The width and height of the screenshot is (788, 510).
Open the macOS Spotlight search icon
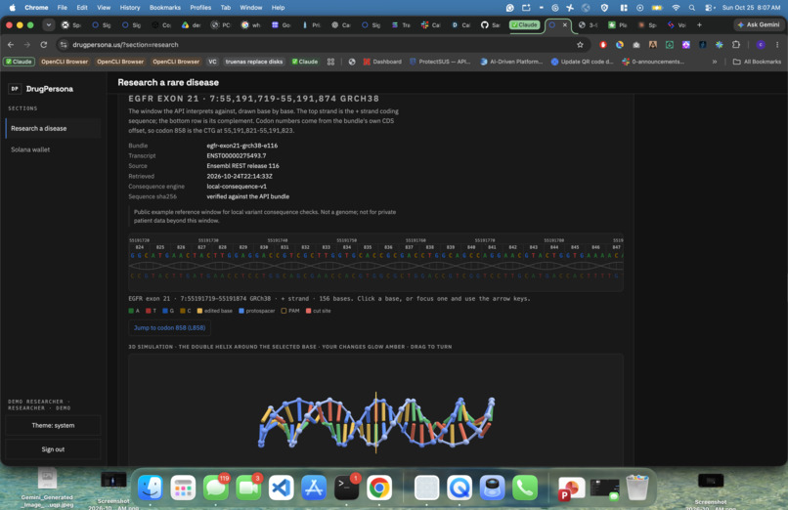click(x=692, y=8)
